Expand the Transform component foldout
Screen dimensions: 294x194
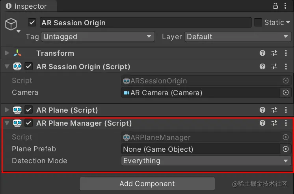tap(7, 53)
